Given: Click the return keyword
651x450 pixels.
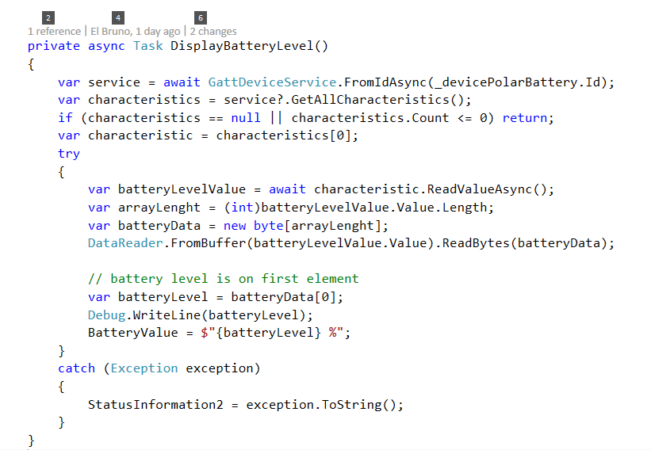Looking at the screenshot, I should pyautogui.click(x=525, y=117).
